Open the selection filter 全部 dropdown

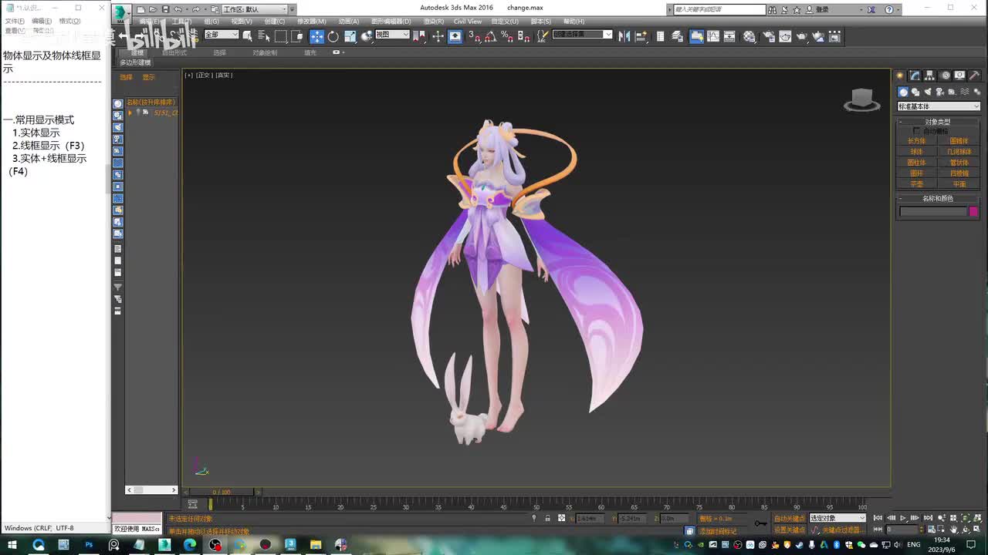[x=221, y=35]
